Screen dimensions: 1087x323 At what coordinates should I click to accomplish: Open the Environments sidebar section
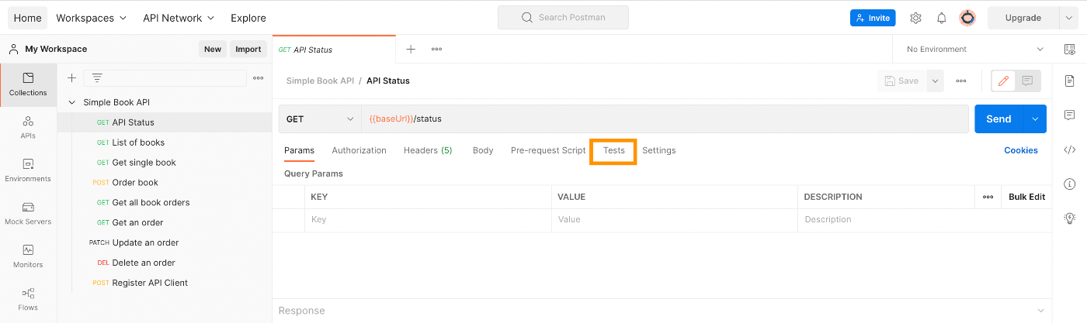(28, 170)
